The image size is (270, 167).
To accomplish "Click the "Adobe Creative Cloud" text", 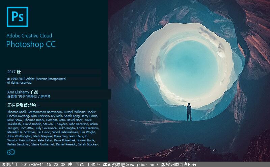I will tap(29, 36).
